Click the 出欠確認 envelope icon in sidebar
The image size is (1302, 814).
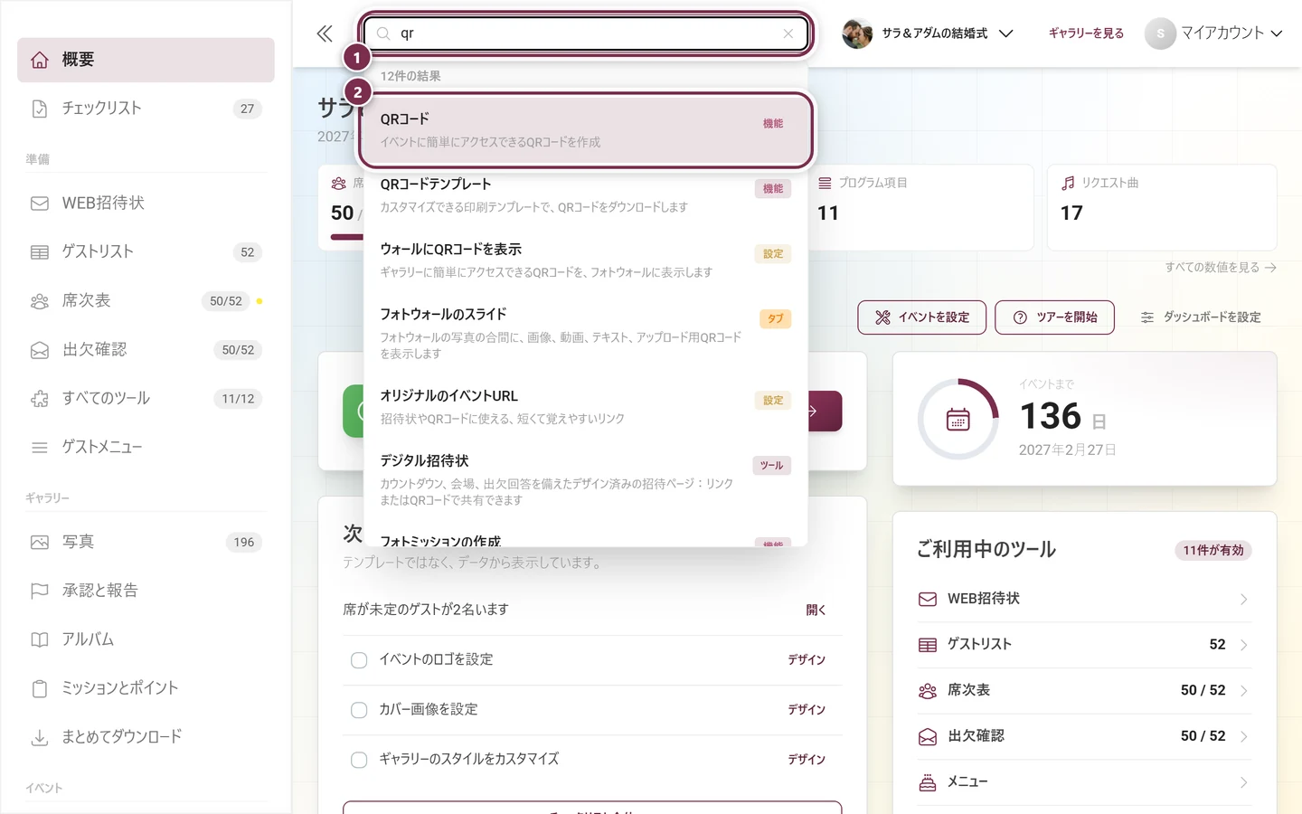40,350
